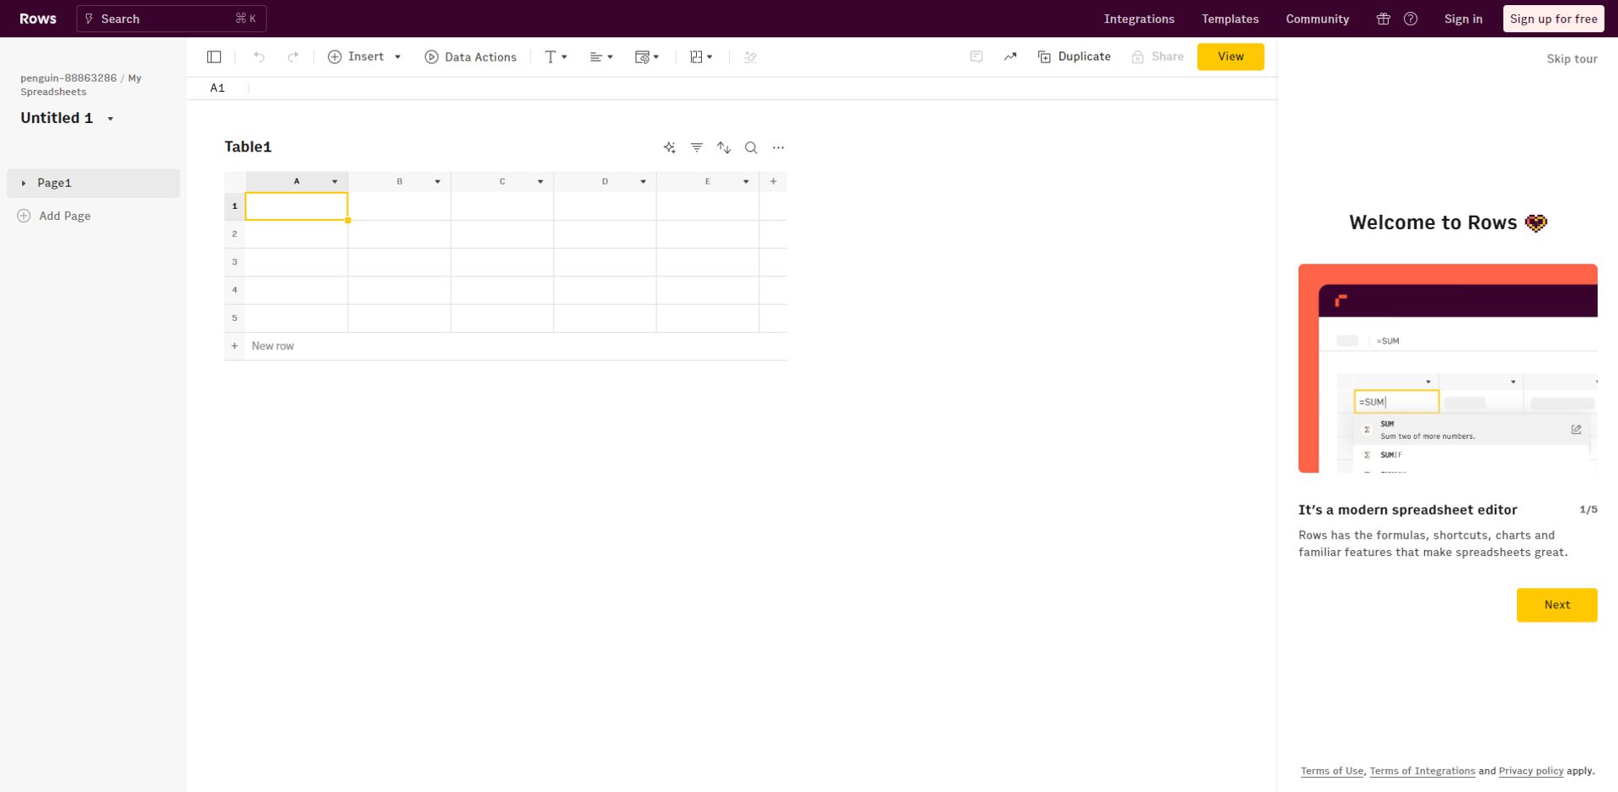The image size is (1618, 792).
Task: Duplicate this spreadsheet
Action: pyautogui.click(x=1074, y=56)
